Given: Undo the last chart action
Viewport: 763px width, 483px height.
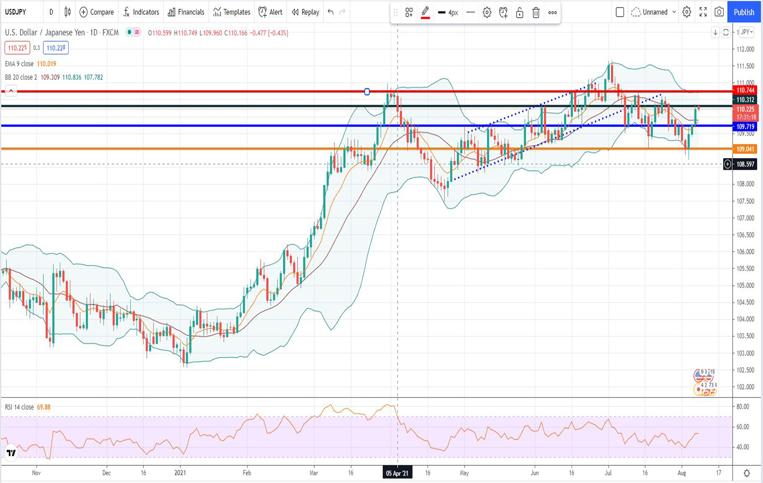Looking at the screenshot, I should (x=330, y=12).
